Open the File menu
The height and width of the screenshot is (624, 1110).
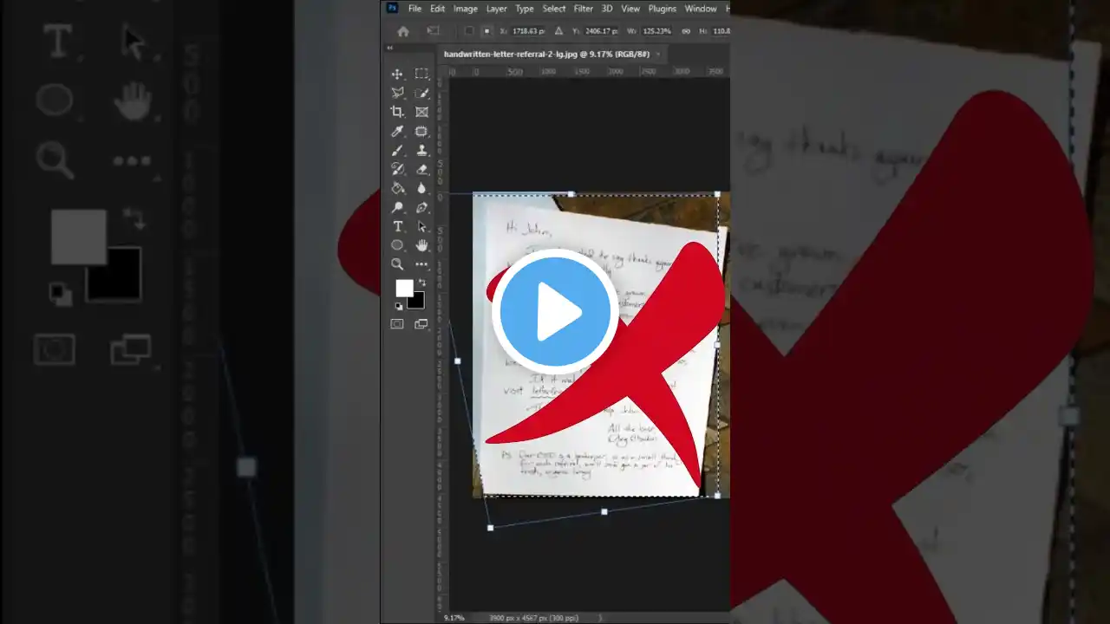click(x=415, y=9)
